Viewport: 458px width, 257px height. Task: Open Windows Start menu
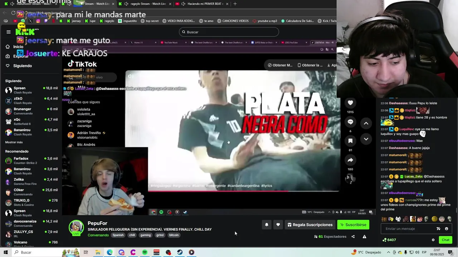(6, 252)
